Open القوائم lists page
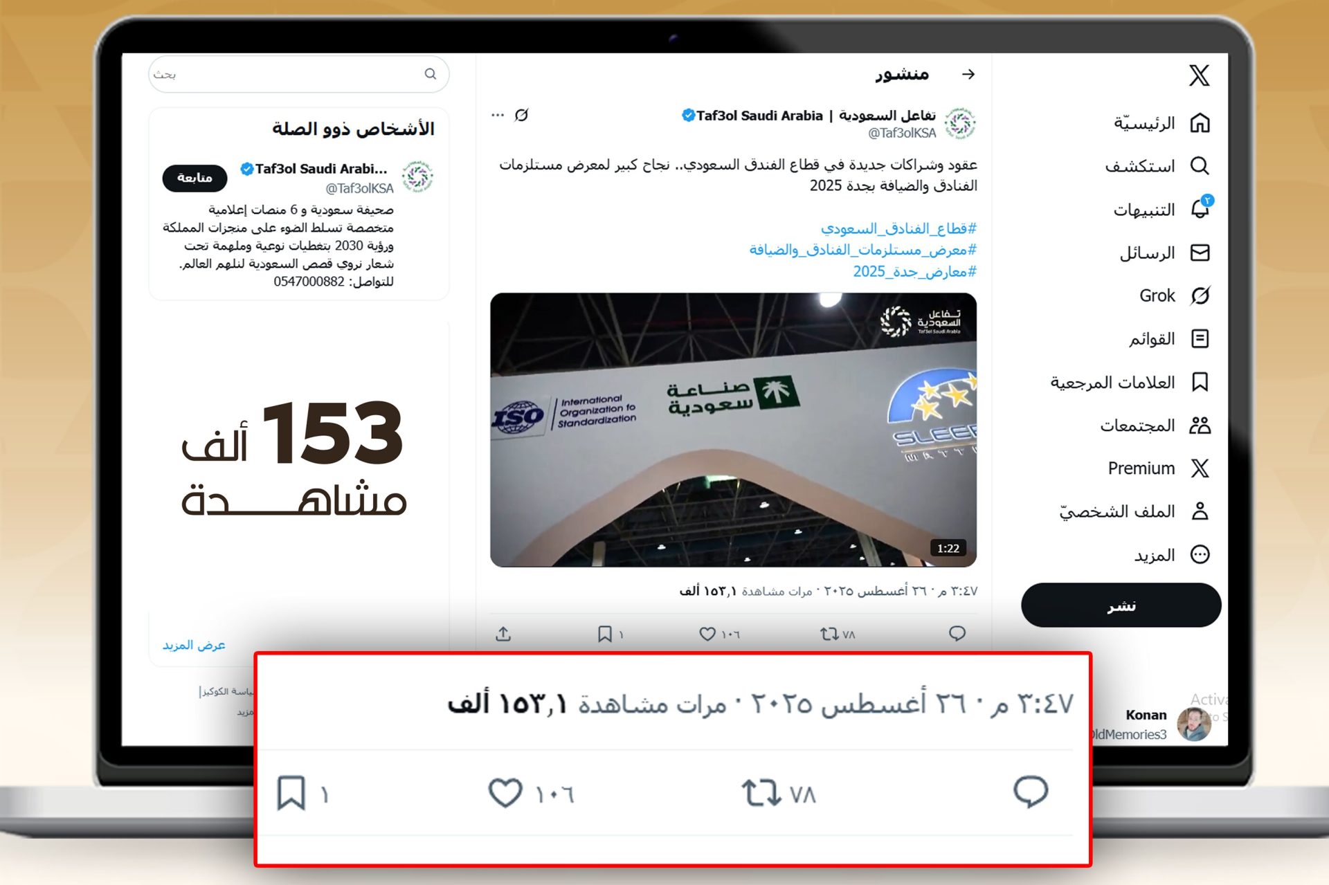The height and width of the screenshot is (885, 1329). 1168,338
